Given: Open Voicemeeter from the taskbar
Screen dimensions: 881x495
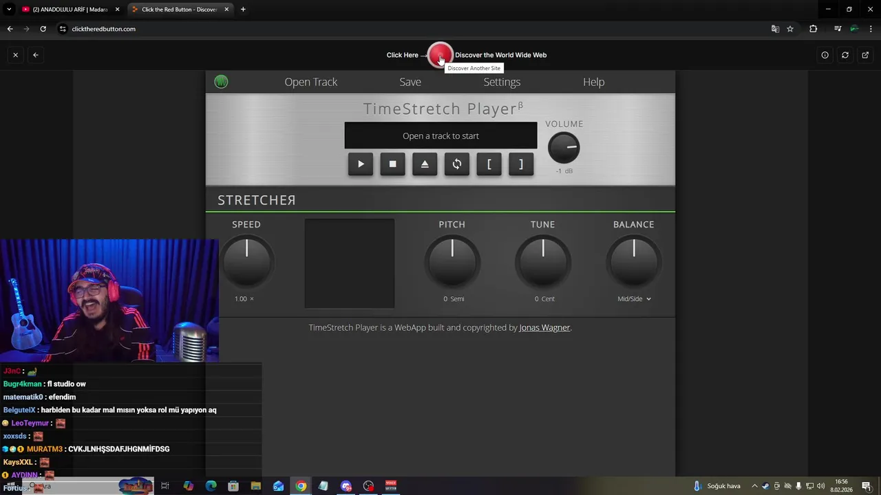Looking at the screenshot, I should [391, 486].
